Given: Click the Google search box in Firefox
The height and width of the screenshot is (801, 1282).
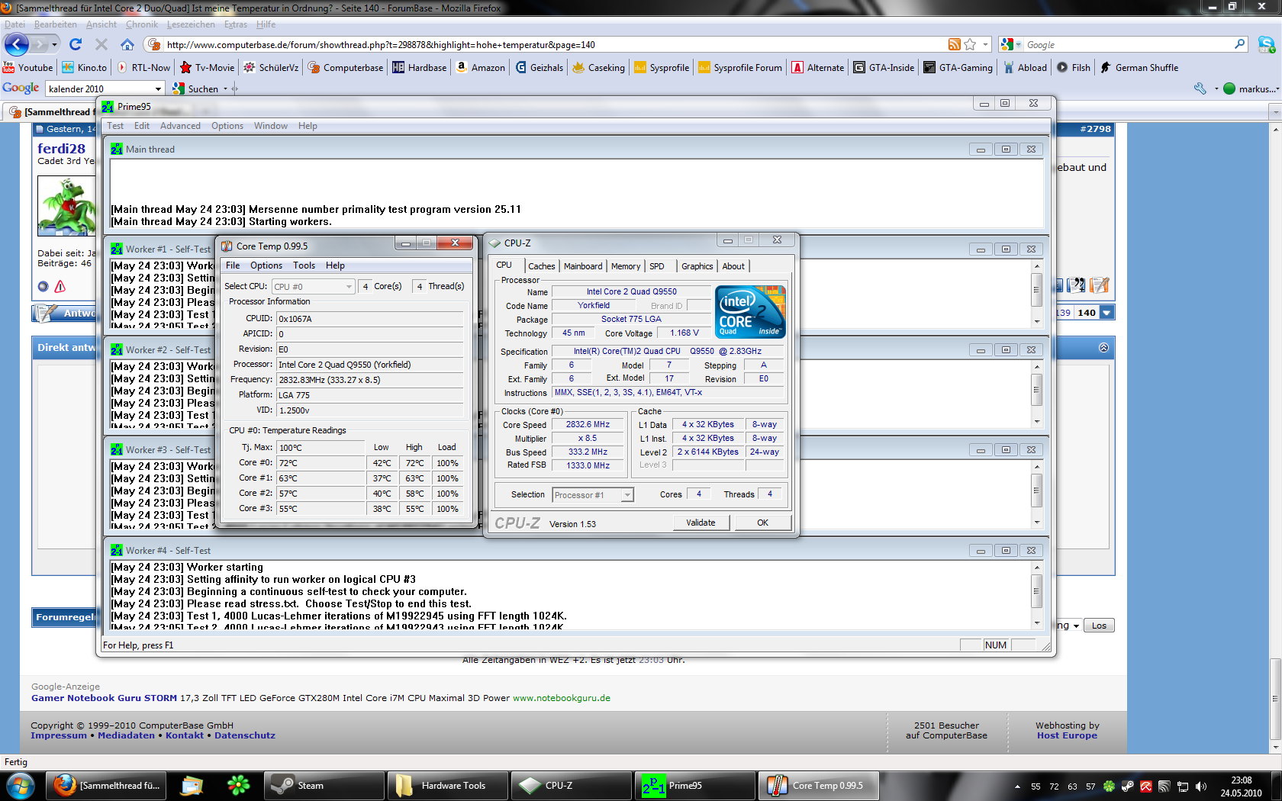Looking at the screenshot, I should (1128, 44).
